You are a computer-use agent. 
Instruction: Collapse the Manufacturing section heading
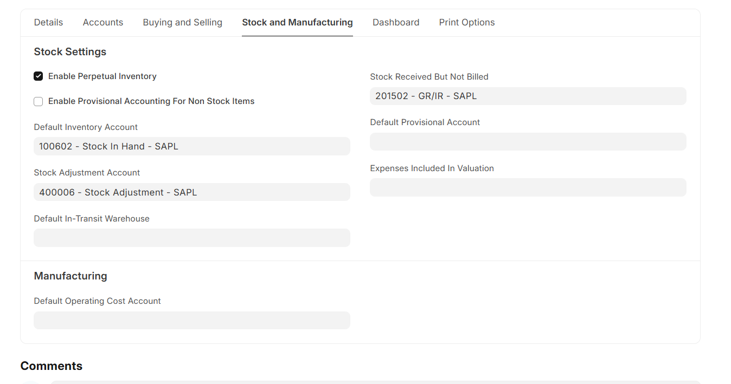(x=70, y=276)
